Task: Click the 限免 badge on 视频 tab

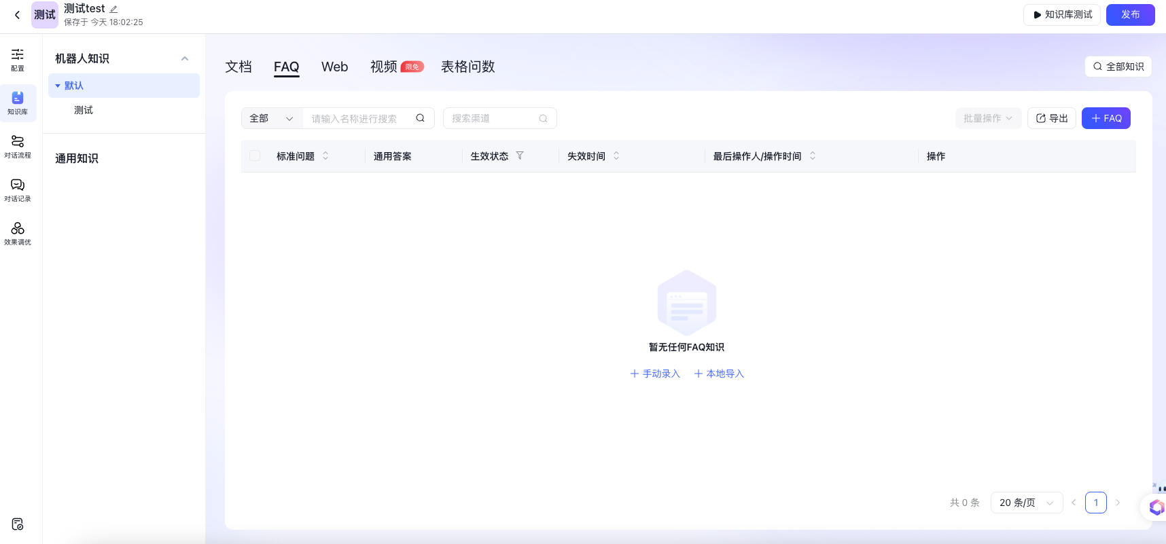Action: [x=412, y=67]
